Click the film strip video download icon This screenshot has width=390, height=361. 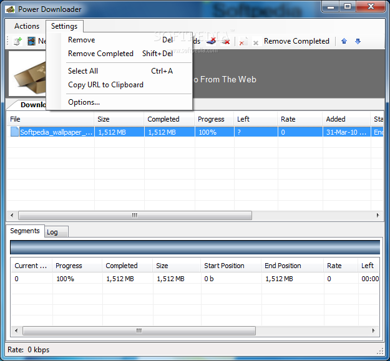pos(31,41)
